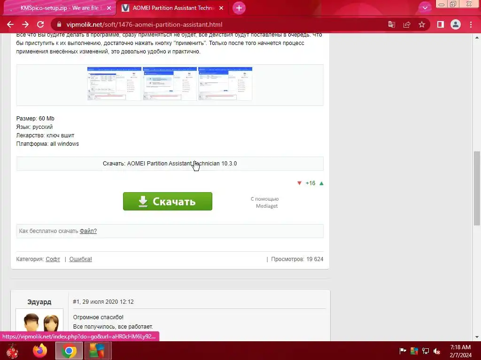The height and width of the screenshot is (360, 481).
Task: Click the Скачать: AOMEI Partition Assistant Technician link
Action: click(x=170, y=164)
